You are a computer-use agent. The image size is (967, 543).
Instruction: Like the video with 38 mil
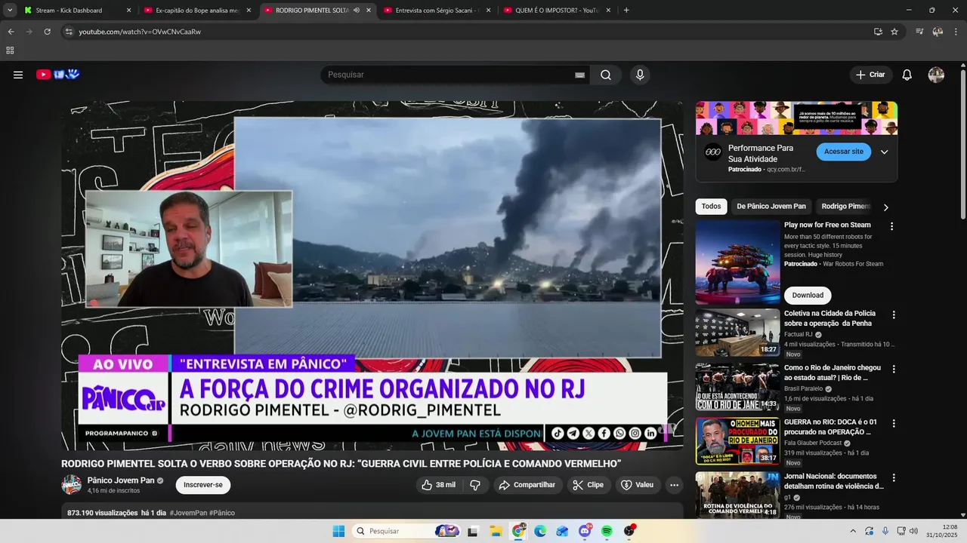tap(439, 485)
